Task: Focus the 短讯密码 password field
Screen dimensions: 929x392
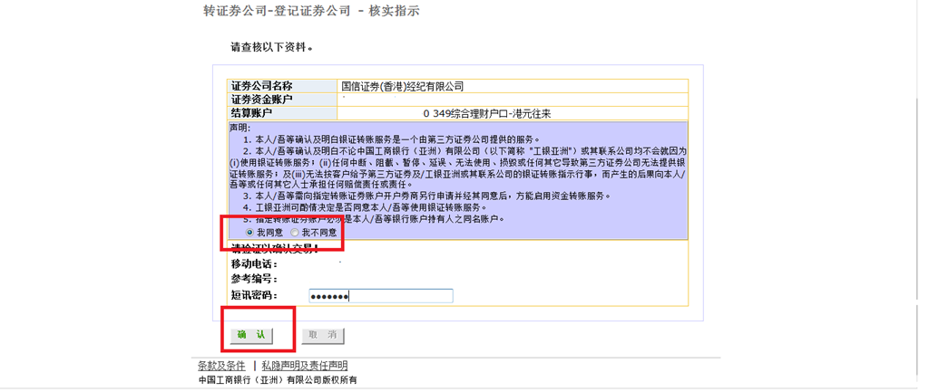Action: point(379,296)
